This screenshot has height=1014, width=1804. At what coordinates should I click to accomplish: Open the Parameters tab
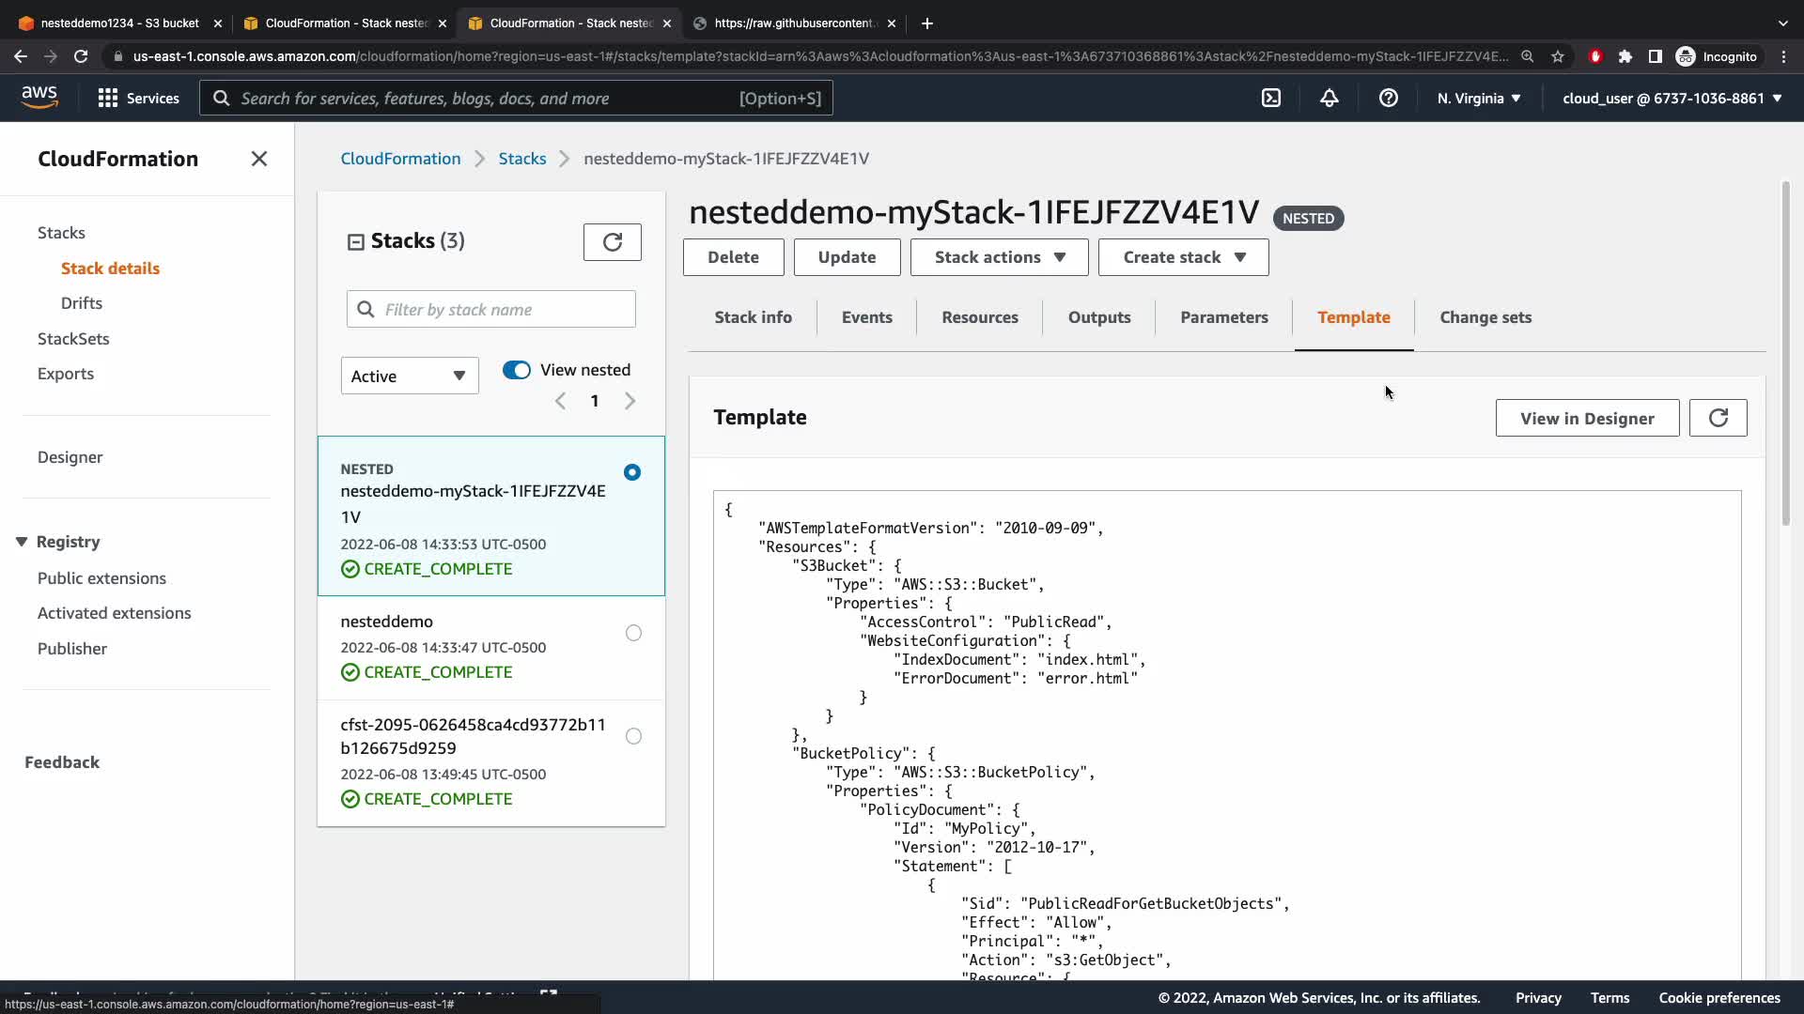1223,317
